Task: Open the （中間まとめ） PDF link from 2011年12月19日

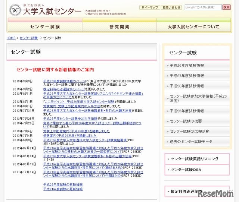Action: point(93,174)
